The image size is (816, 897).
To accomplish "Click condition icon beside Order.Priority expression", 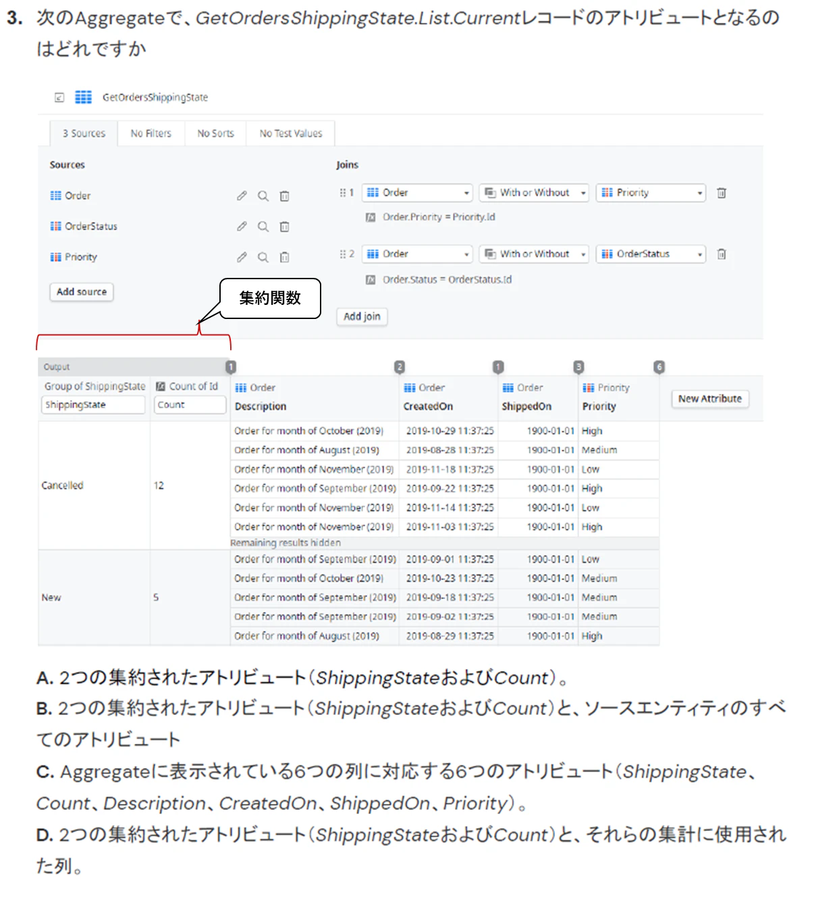I will [370, 217].
